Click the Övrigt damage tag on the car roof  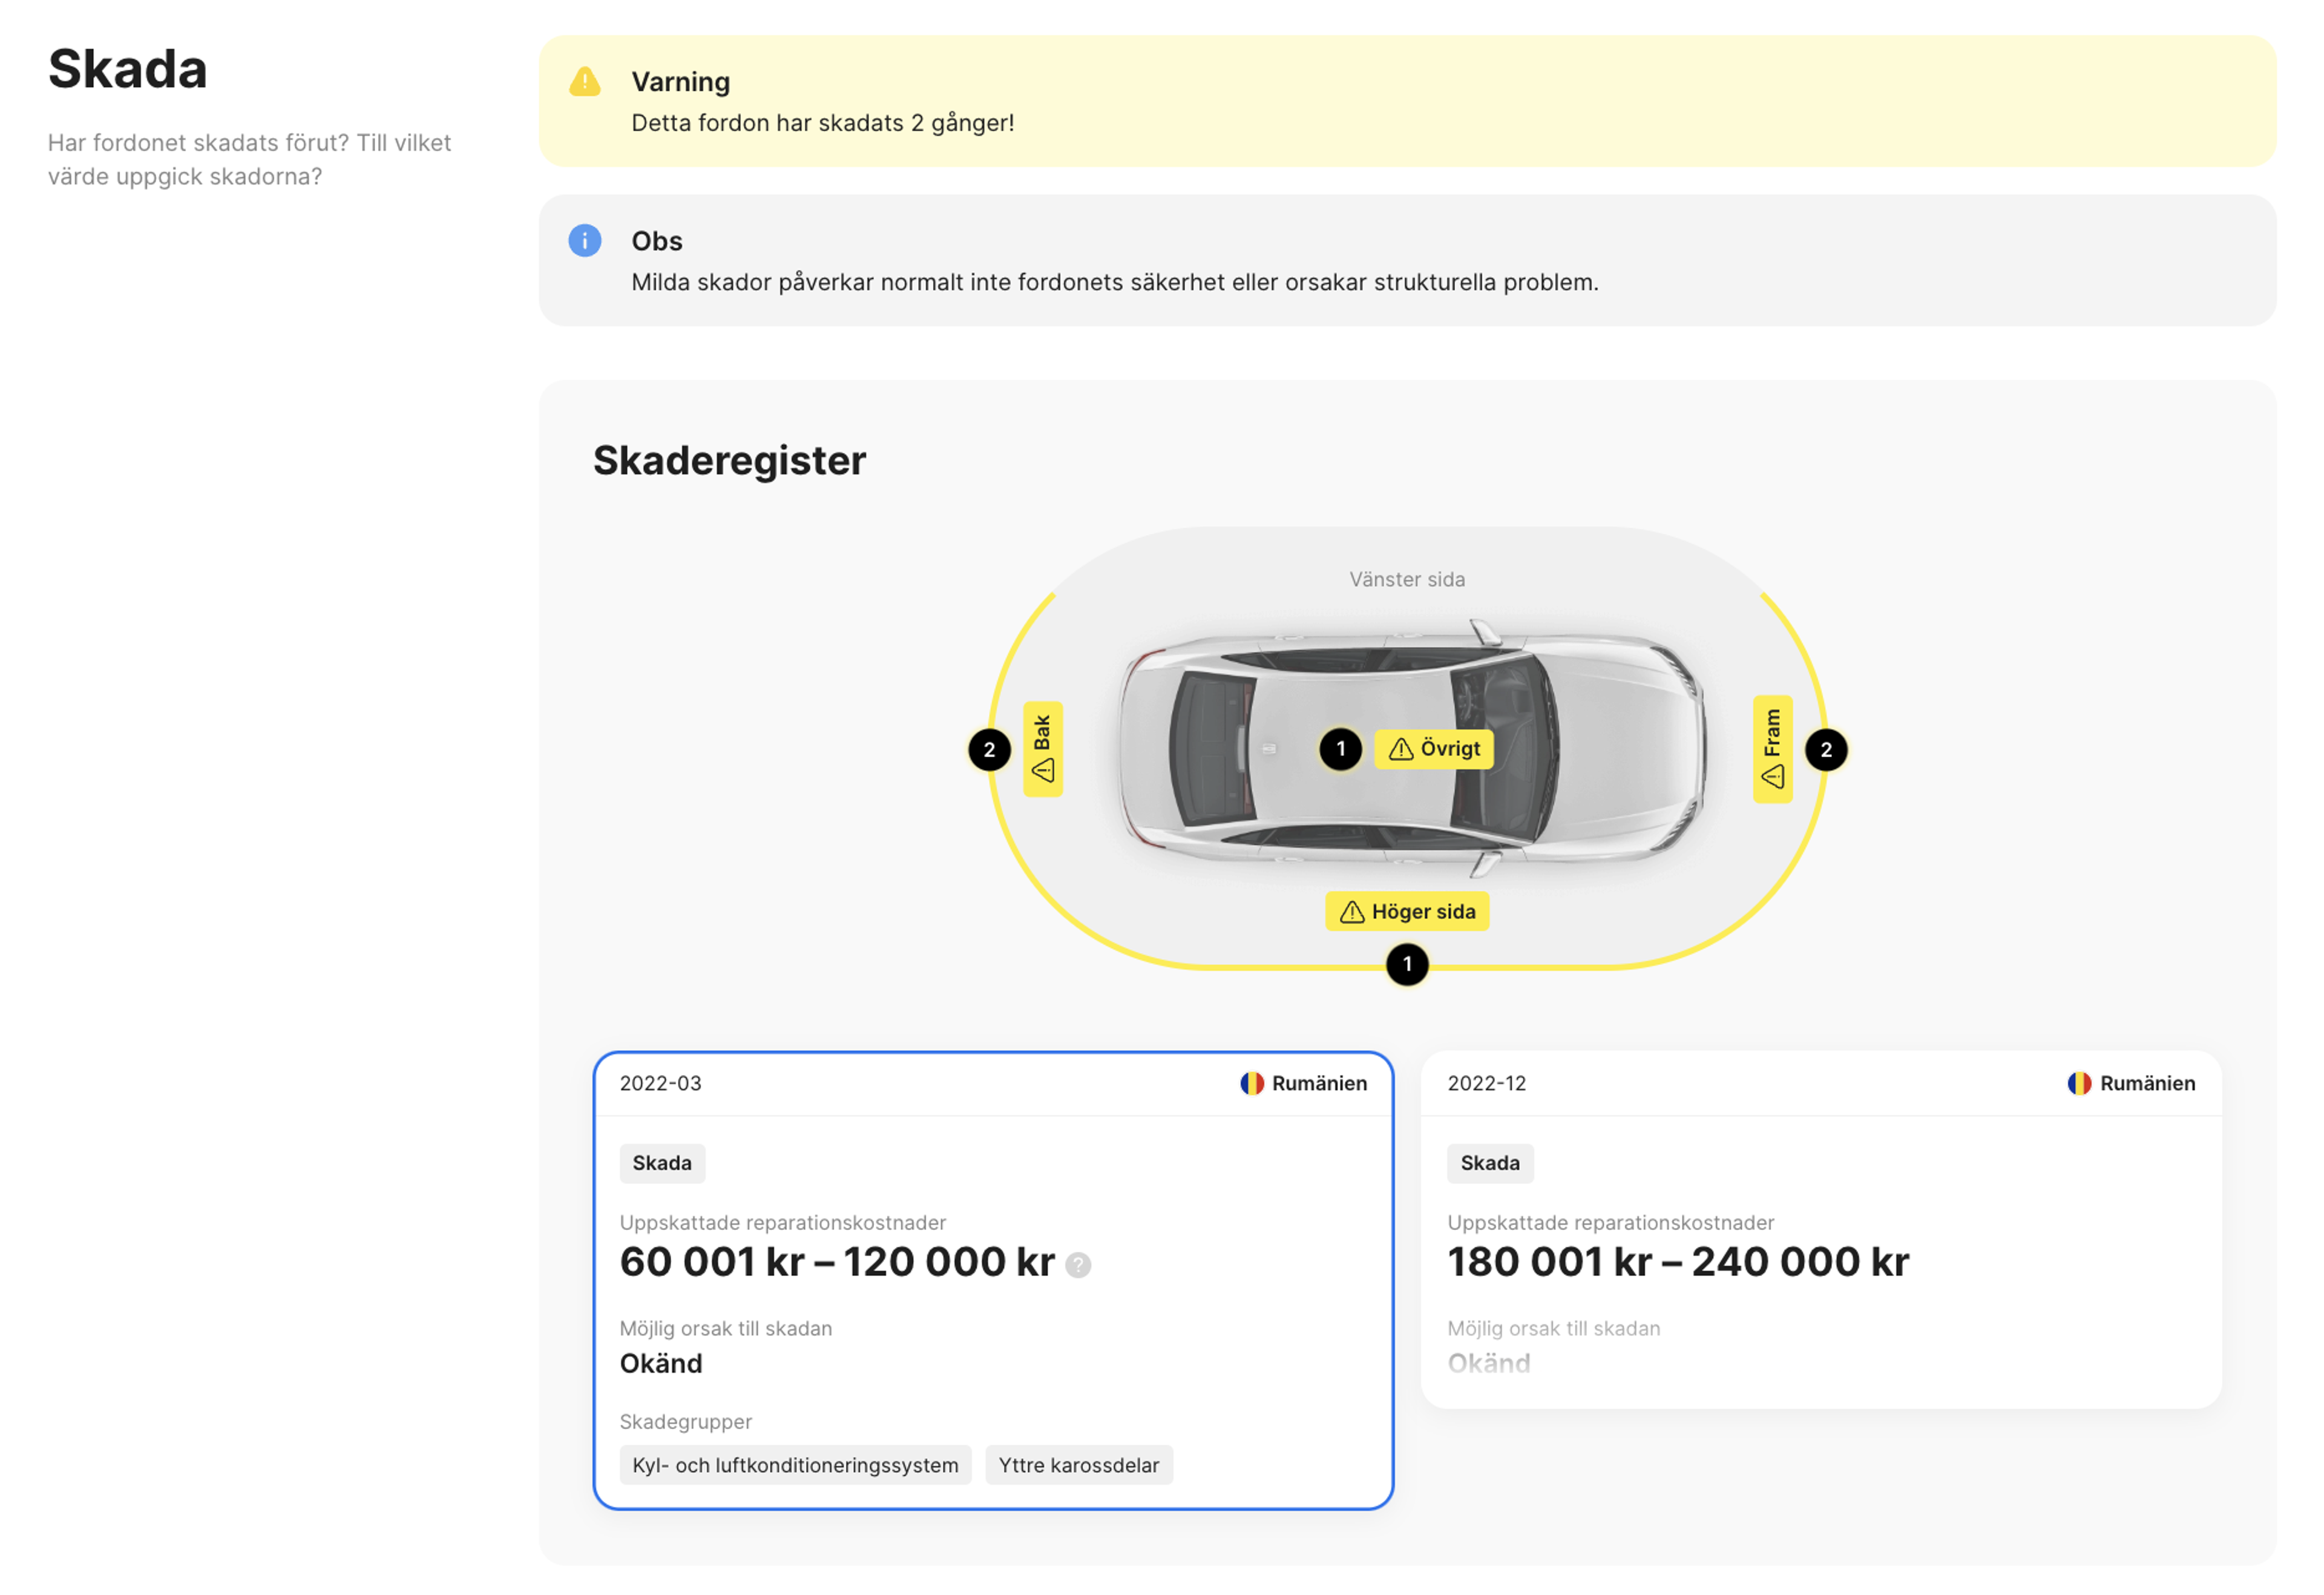click(1434, 749)
